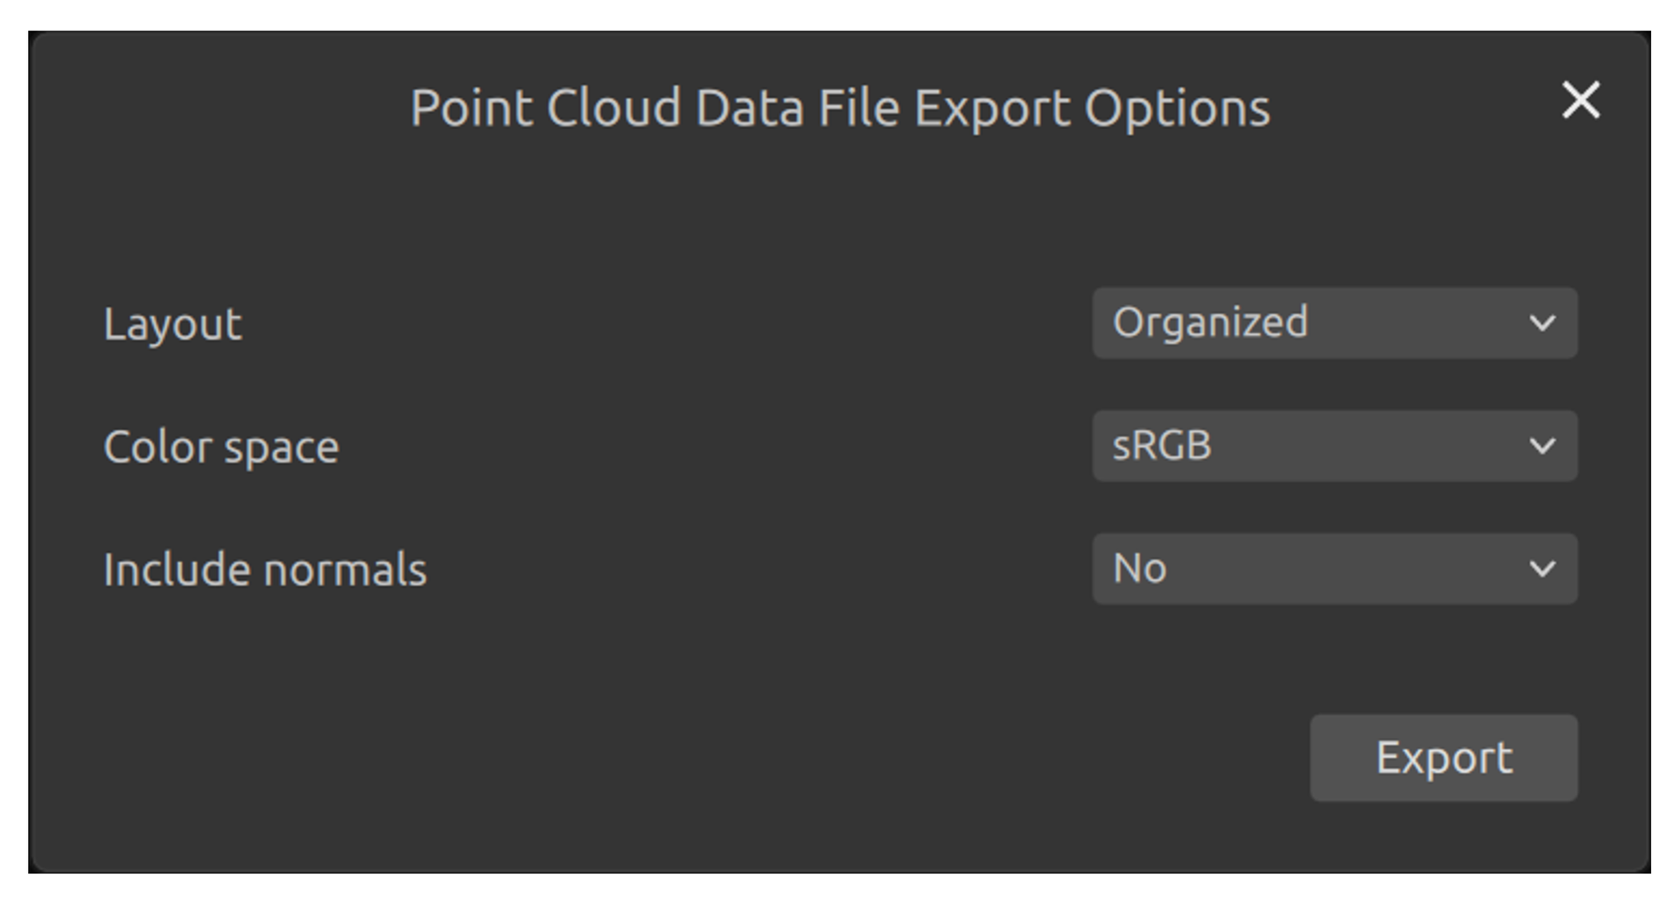This screenshot has width=1680, height=905.
Task: Close the export options dialog
Action: [1580, 101]
